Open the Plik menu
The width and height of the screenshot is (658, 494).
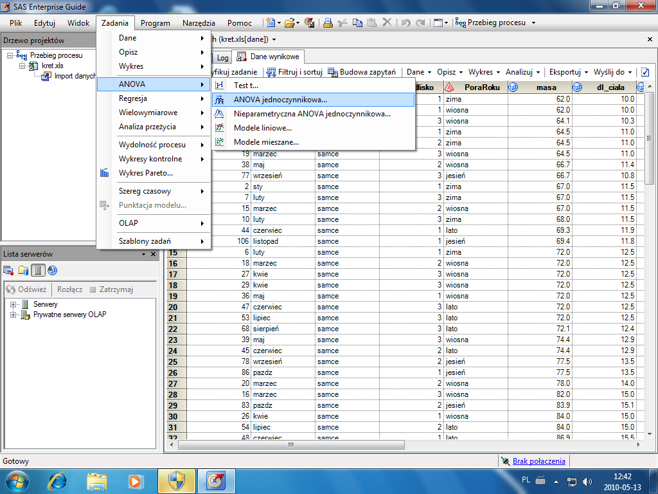[x=16, y=23]
